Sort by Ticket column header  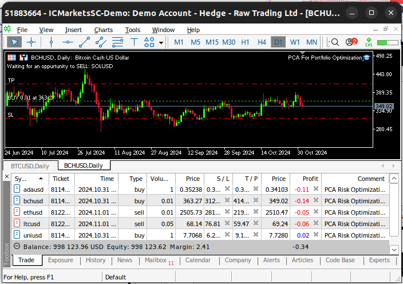pyautogui.click(x=61, y=179)
